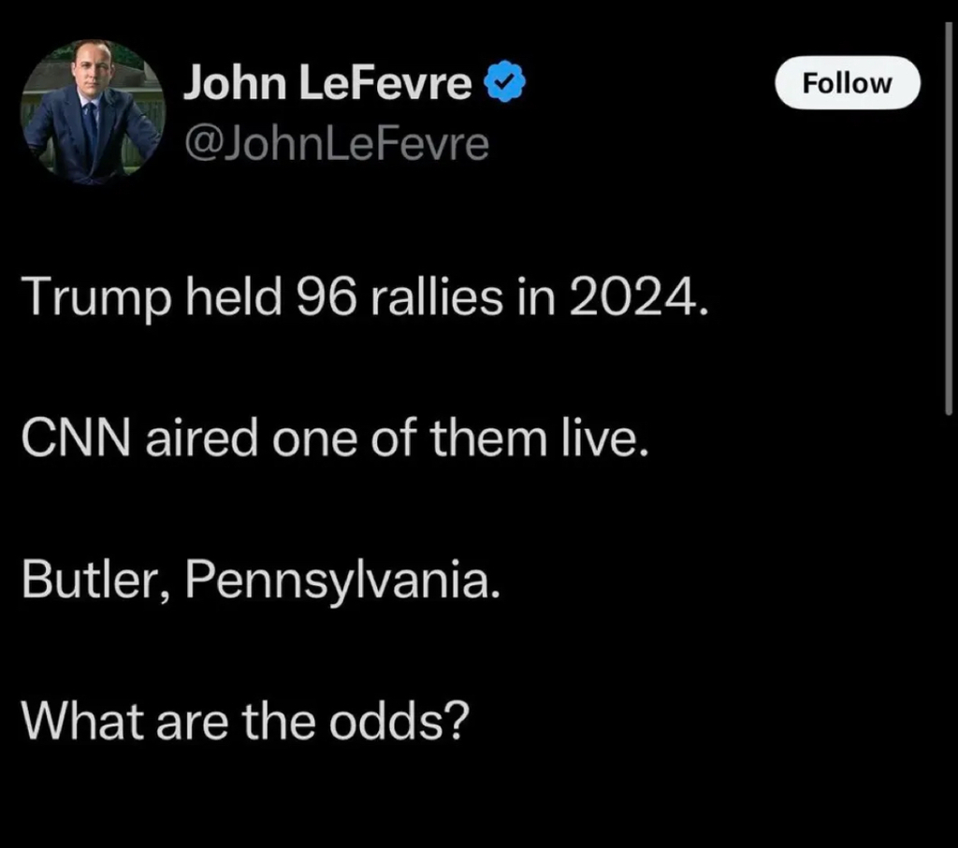Screen dimensions: 958x848
Task: Click the word "What" in the last line
Action: pyautogui.click(x=80, y=723)
